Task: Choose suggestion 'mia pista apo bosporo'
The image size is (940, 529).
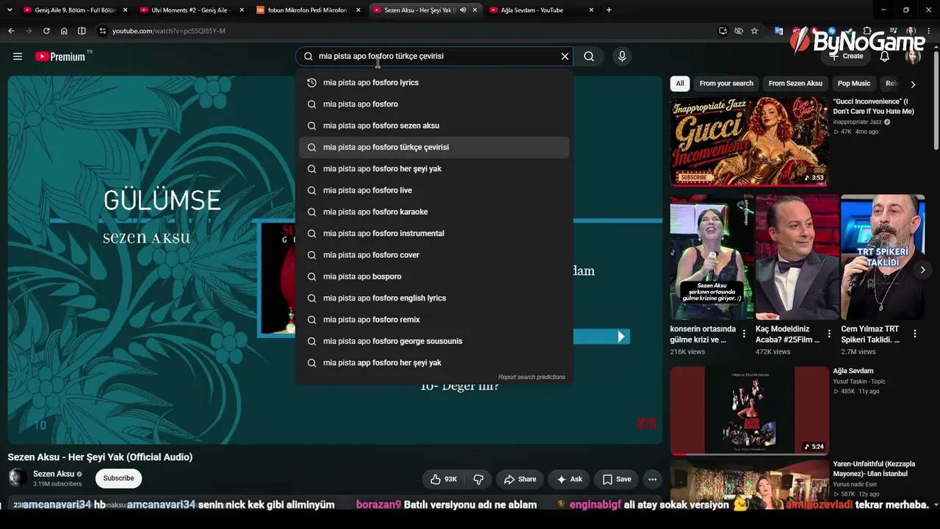Action: coord(434,276)
